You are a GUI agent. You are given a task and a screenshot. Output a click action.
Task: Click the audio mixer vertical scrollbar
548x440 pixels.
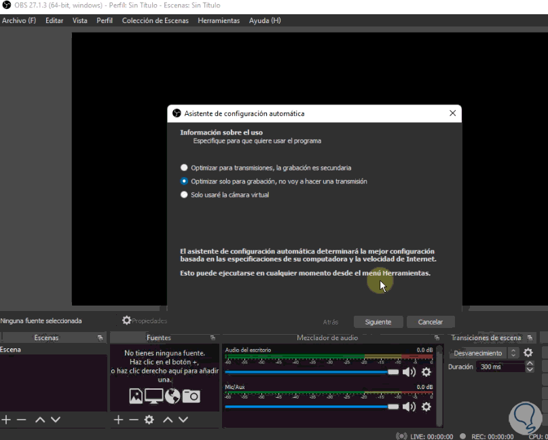click(439, 385)
